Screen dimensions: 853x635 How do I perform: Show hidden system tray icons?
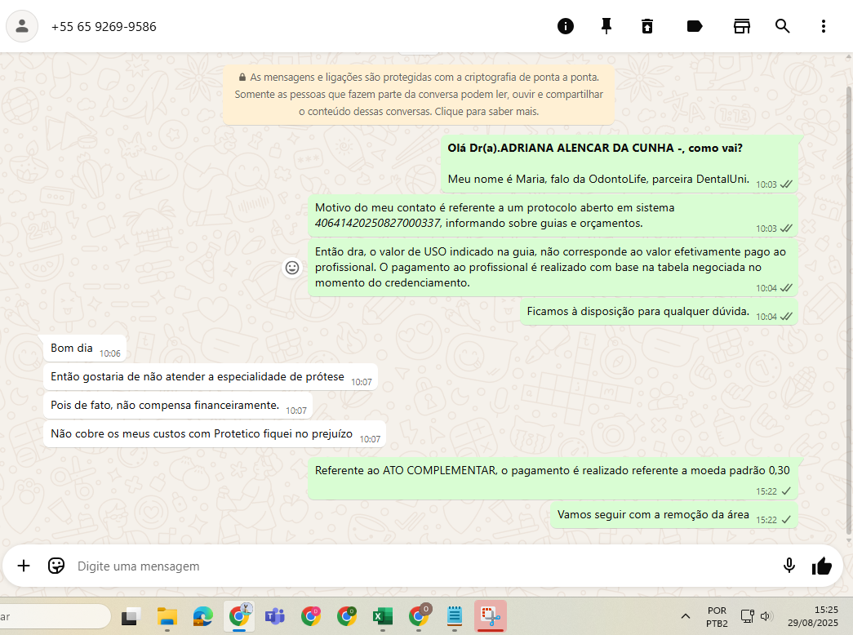coord(685,616)
